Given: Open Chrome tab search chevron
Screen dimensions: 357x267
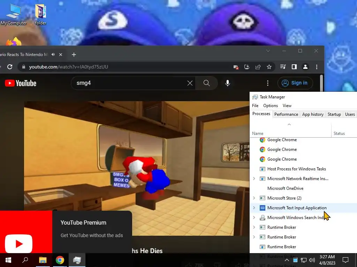Looking at the screenshot, I should pos(268,51).
